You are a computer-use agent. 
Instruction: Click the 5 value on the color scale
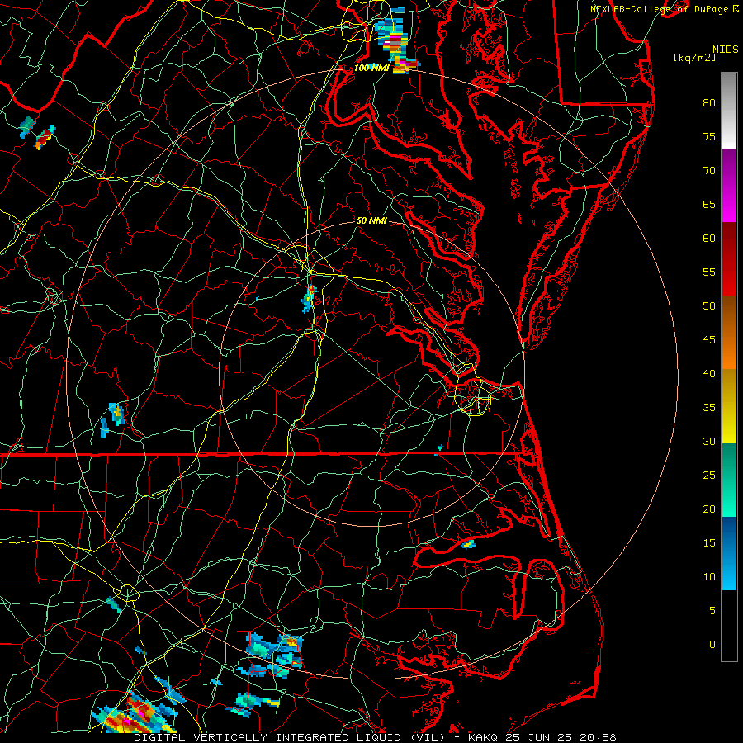[712, 610]
